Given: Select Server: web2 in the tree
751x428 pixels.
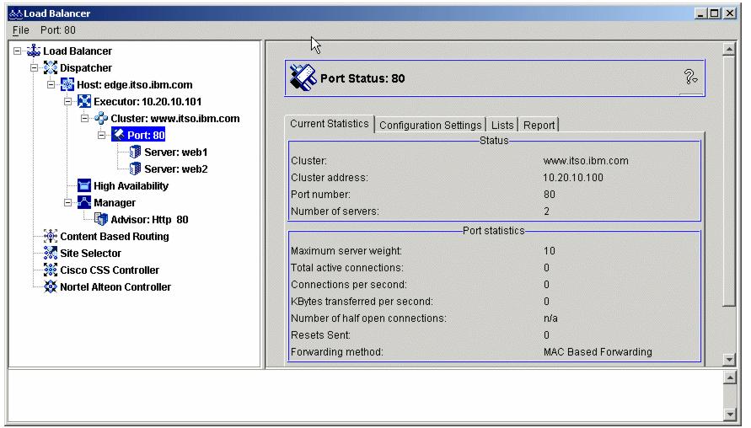Looking at the screenshot, I should pyautogui.click(x=176, y=169).
